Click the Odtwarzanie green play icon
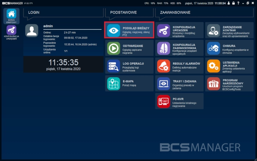 pos(113,48)
